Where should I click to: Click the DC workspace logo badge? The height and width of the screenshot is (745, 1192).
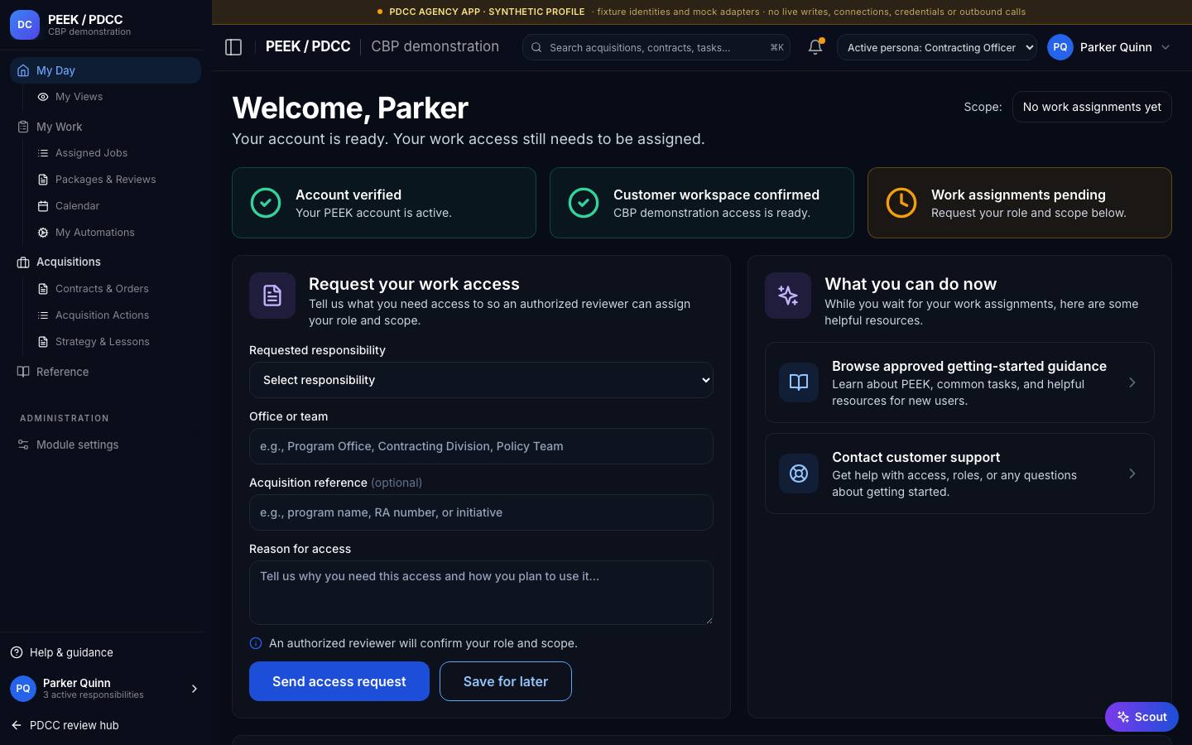25,25
